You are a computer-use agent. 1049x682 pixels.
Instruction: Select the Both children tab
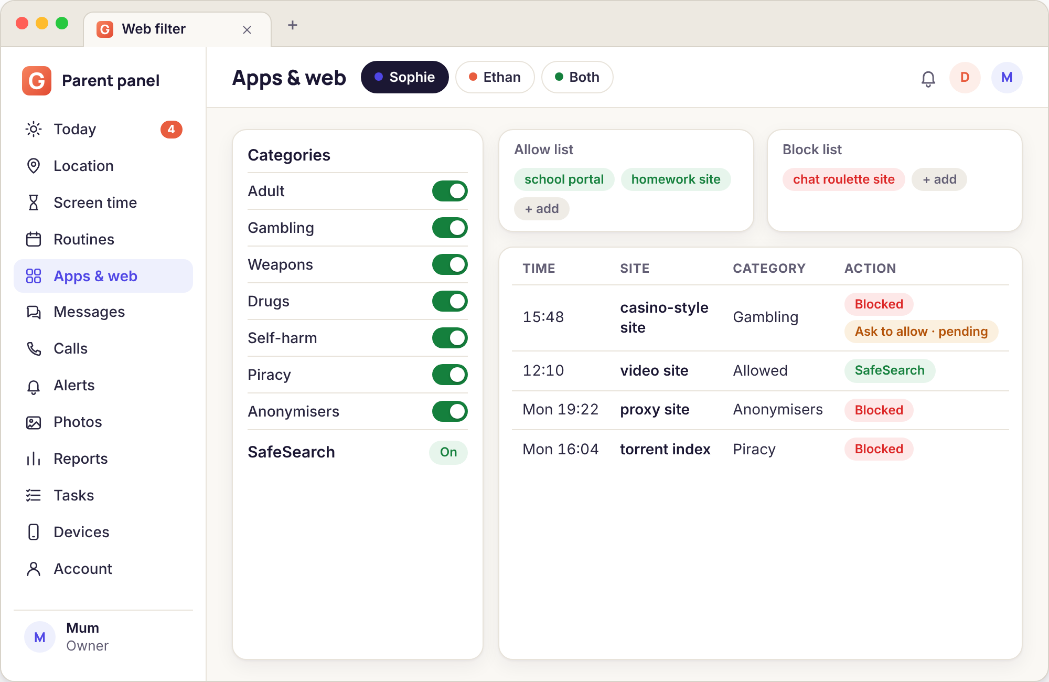point(577,77)
